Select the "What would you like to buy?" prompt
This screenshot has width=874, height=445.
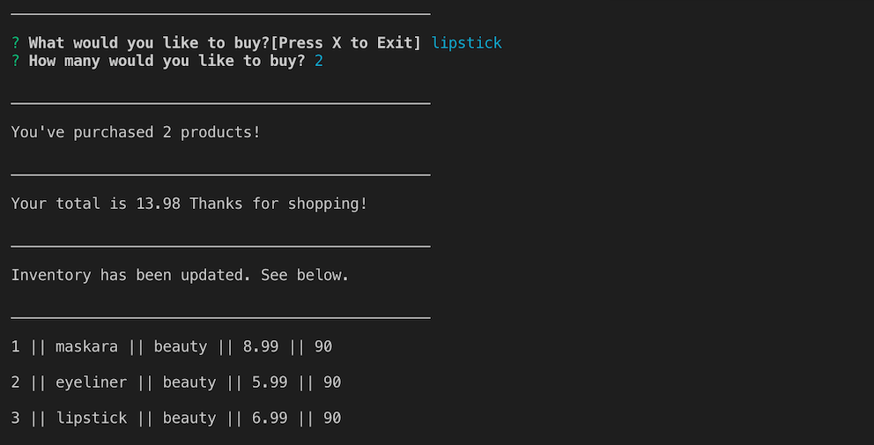[x=149, y=43]
